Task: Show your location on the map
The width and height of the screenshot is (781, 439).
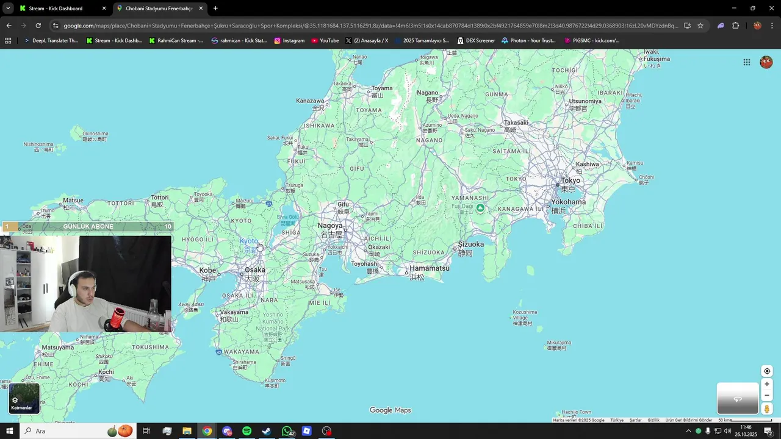Action: 767,371
